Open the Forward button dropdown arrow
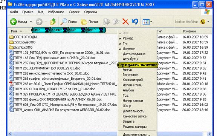 46,22
